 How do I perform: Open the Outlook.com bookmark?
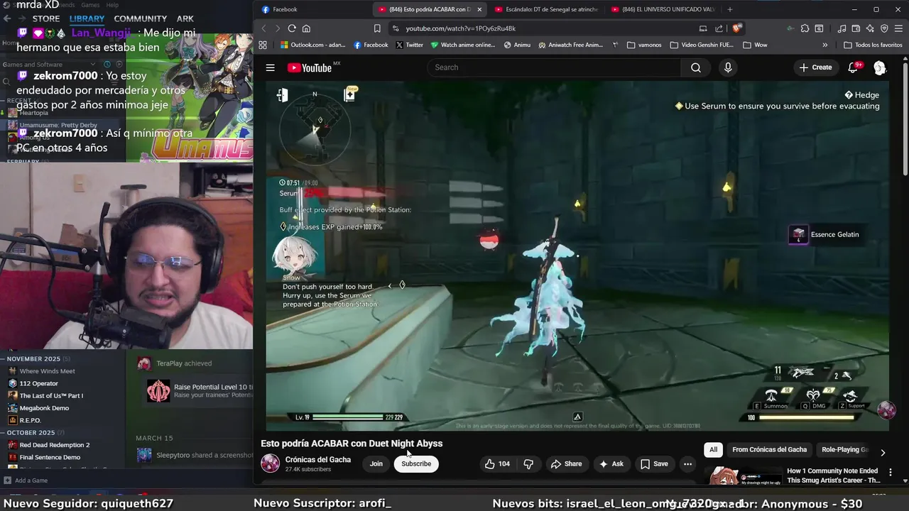[x=312, y=45]
